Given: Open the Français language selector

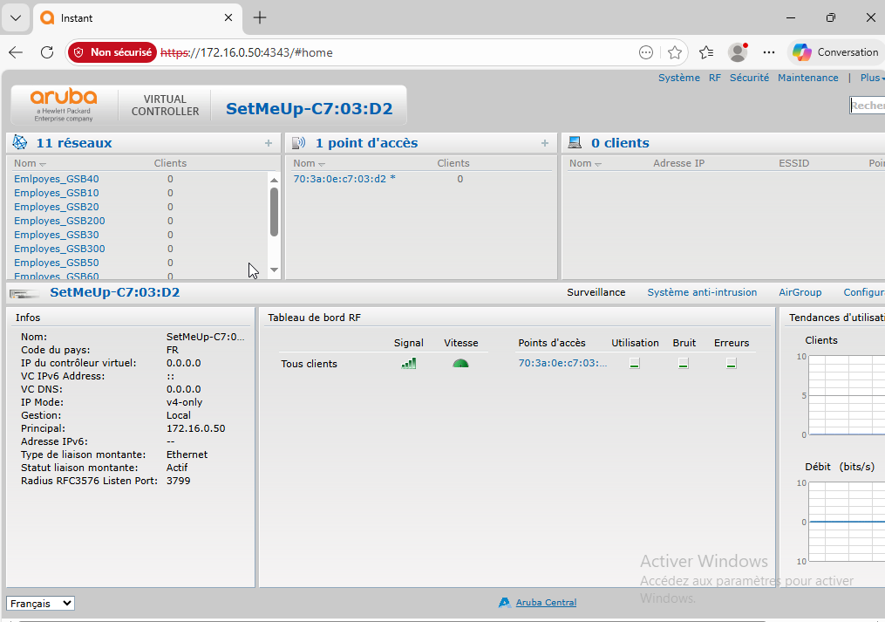Looking at the screenshot, I should pyautogui.click(x=40, y=603).
